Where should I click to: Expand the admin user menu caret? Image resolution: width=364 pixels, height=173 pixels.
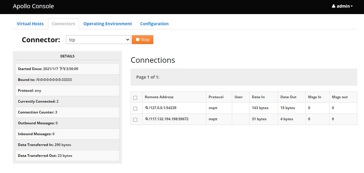pyautogui.click(x=352, y=6)
